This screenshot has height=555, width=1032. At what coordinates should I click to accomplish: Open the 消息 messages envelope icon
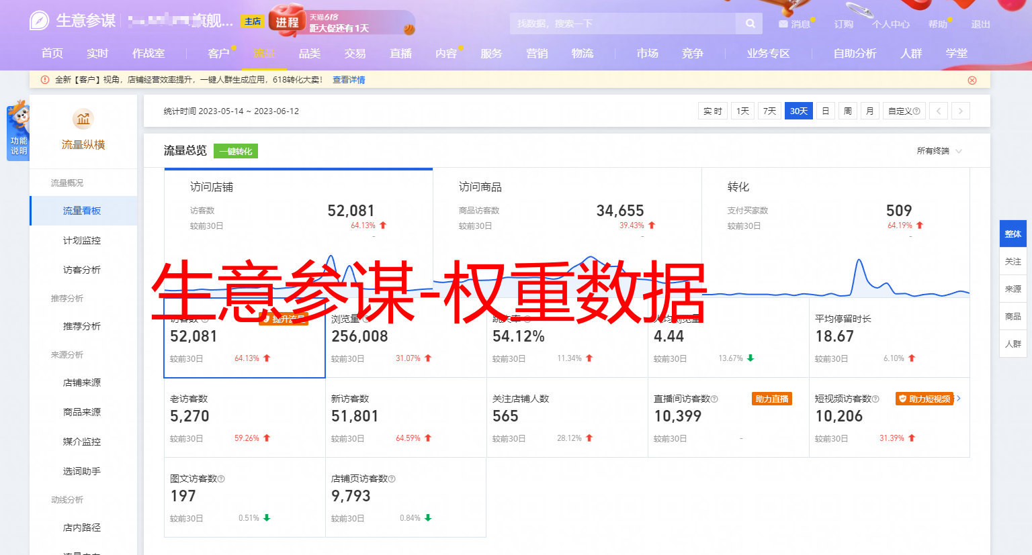(783, 24)
